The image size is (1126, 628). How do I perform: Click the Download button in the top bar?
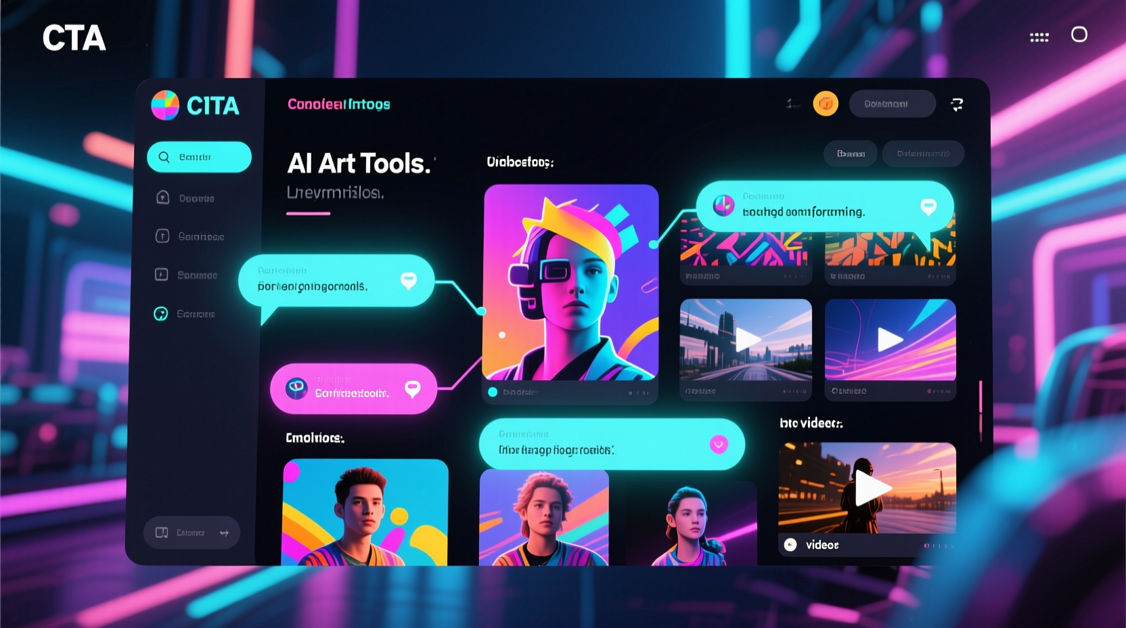[x=892, y=104]
